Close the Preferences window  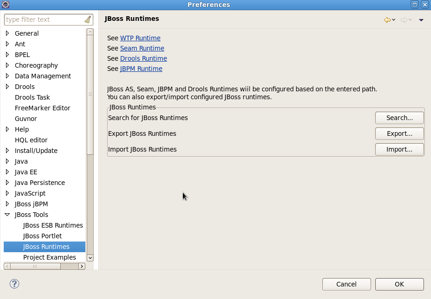425,5
